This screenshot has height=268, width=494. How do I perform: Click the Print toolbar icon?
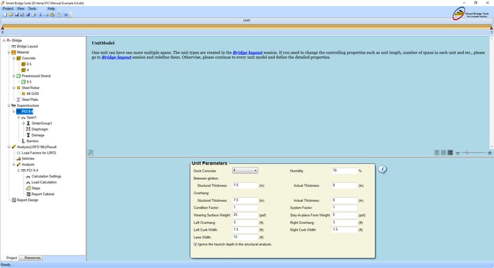(x=34, y=14)
